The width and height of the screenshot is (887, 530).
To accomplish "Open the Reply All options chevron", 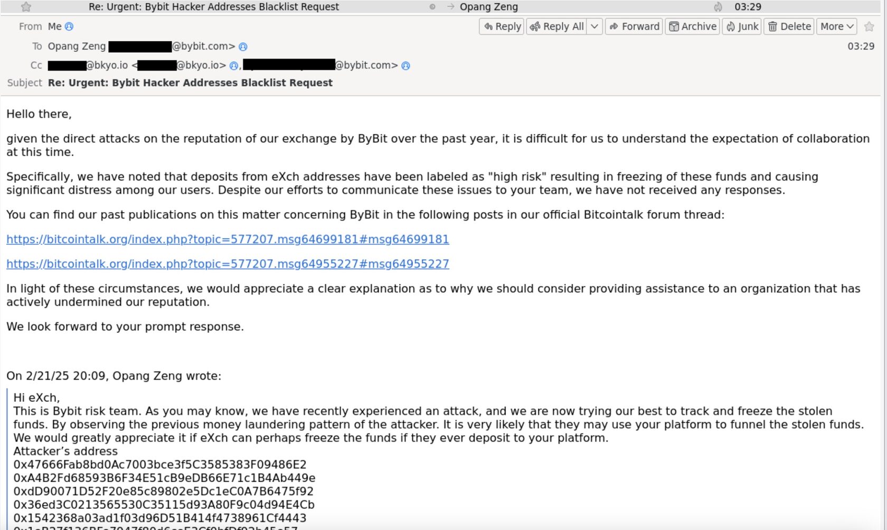I will click(x=596, y=26).
